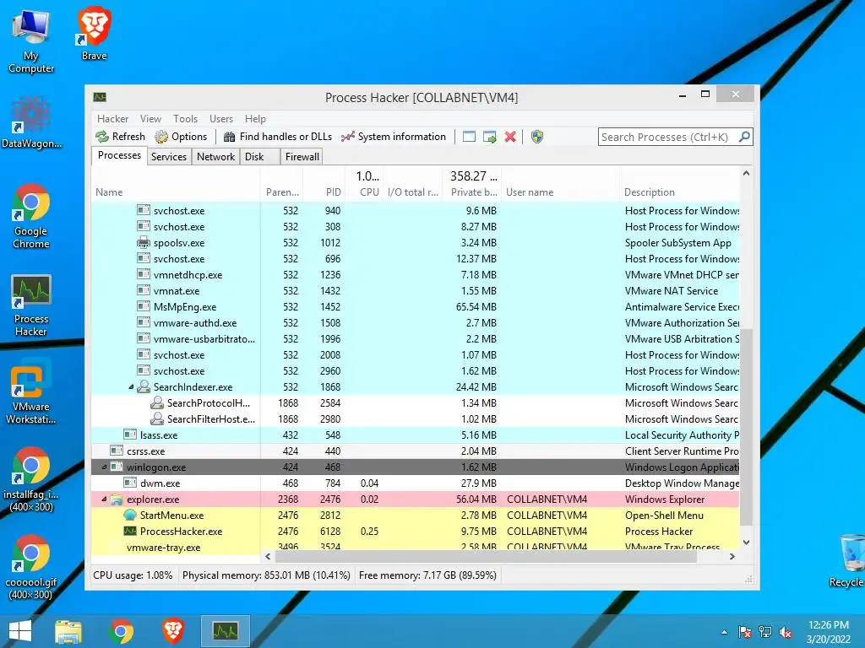Screen dimensions: 865x648
Task: Click the Free memory status text
Action: click(x=427, y=575)
